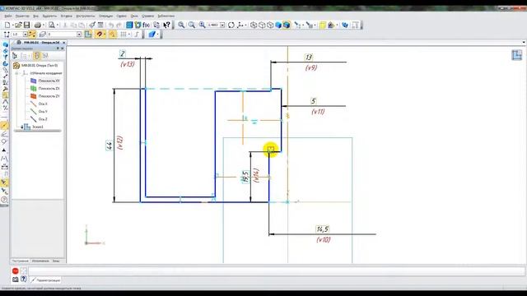Click the wireframe cube view icon
Viewport: 527px width, 296px height.
click(254, 25)
